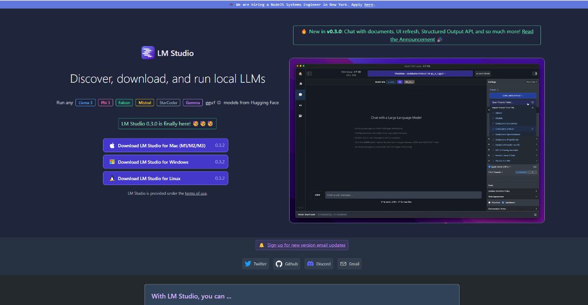Enable the Apple Metal (GPU) checkbox
This screenshot has height=305, width=588.
pyautogui.click(x=490, y=167)
